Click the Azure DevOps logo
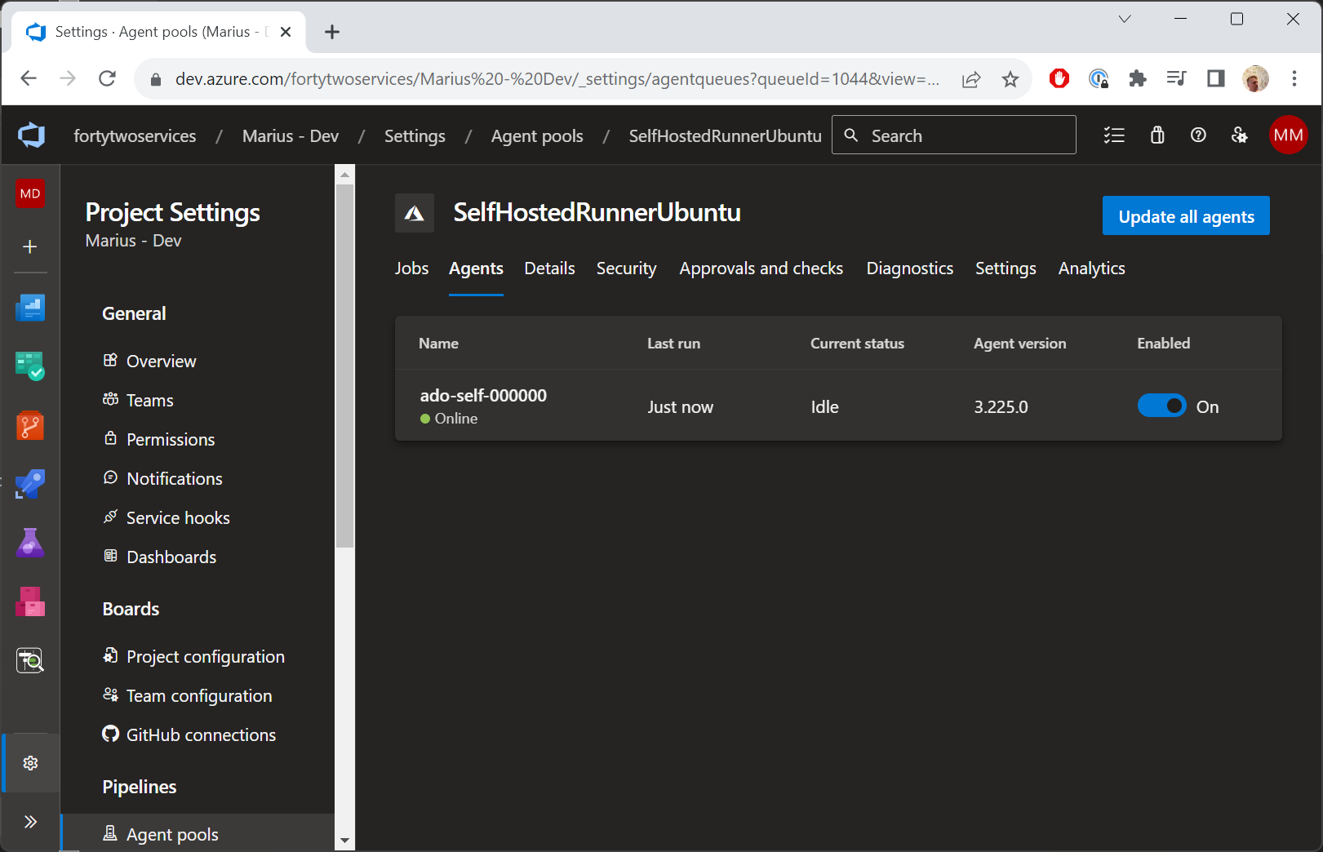This screenshot has height=852, width=1323. pyautogui.click(x=32, y=135)
